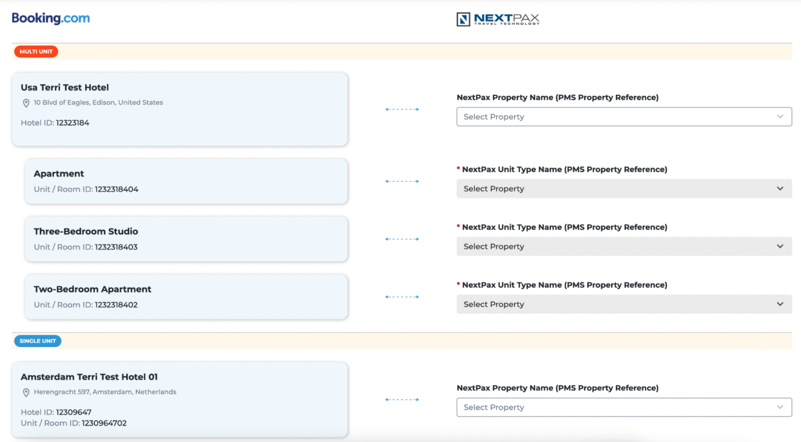Image resolution: width=801 pixels, height=442 pixels.
Task: Select Amsterdam Terri Test Hotel 01 title
Action: coord(89,377)
